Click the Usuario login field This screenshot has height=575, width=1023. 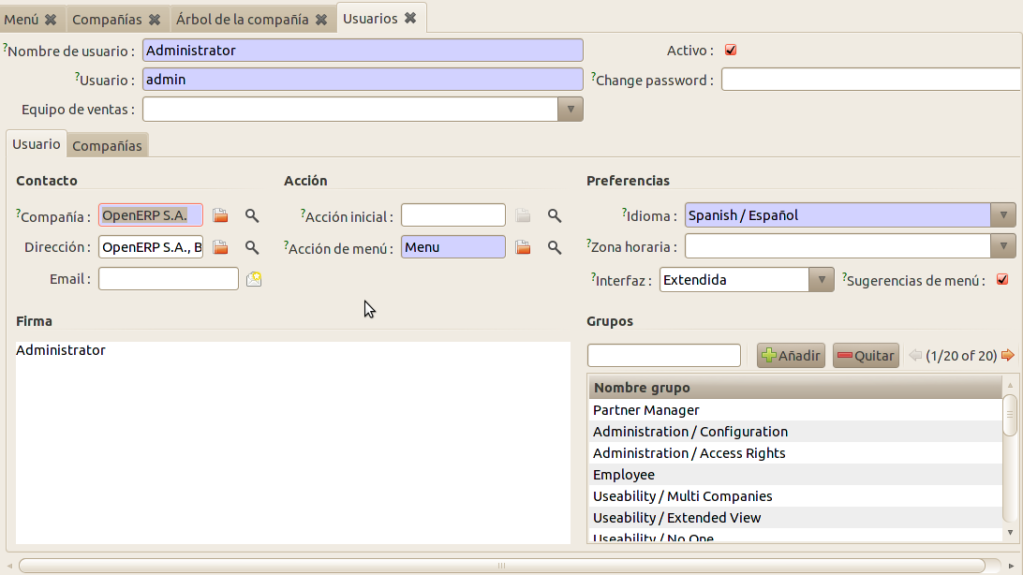coord(363,80)
